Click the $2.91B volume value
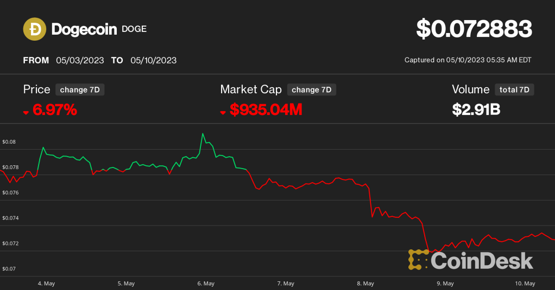Viewport: 555px width, 290px height. [476, 110]
